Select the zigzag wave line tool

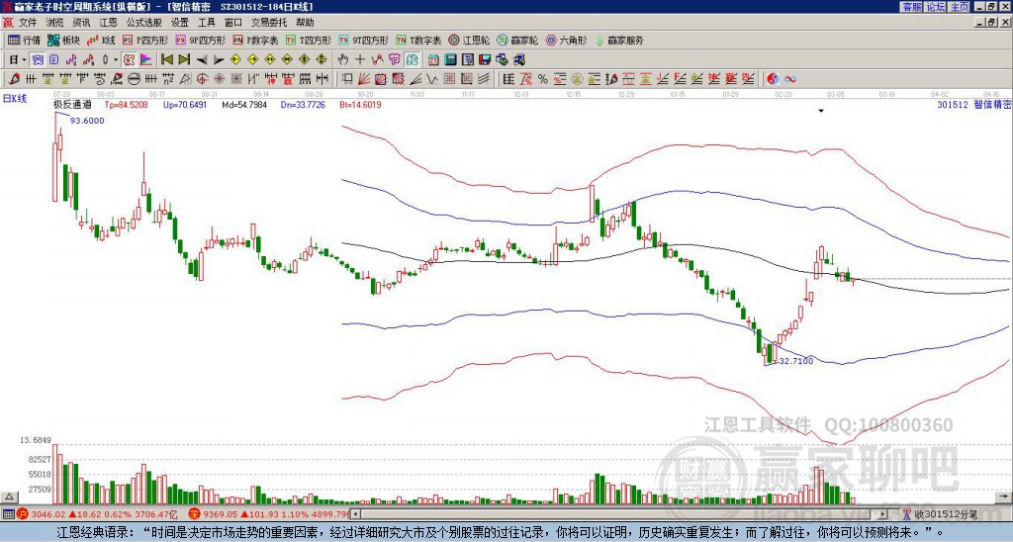point(432,79)
